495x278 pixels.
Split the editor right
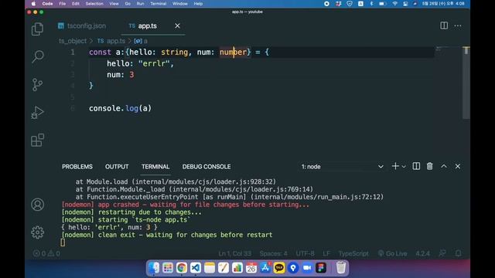coord(444,25)
